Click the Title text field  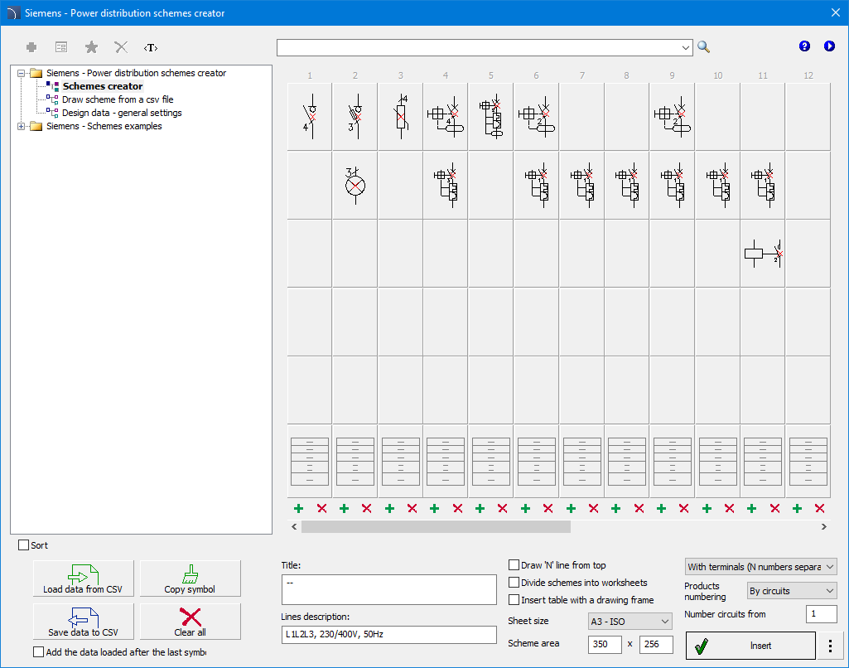388,589
